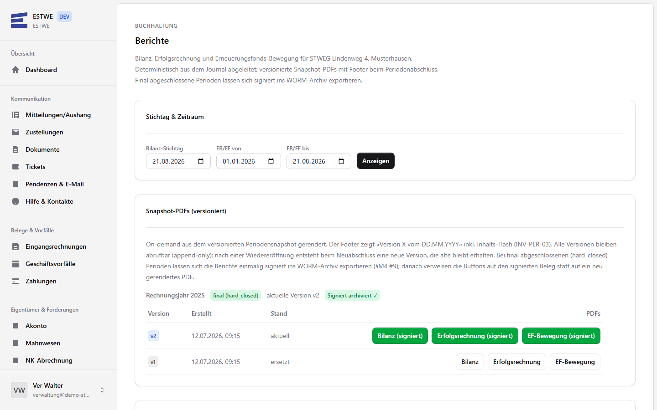This screenshot has height=410, width=657.
Task: Click the 'aktuelle Version v2' text
Action: (293, 295)
